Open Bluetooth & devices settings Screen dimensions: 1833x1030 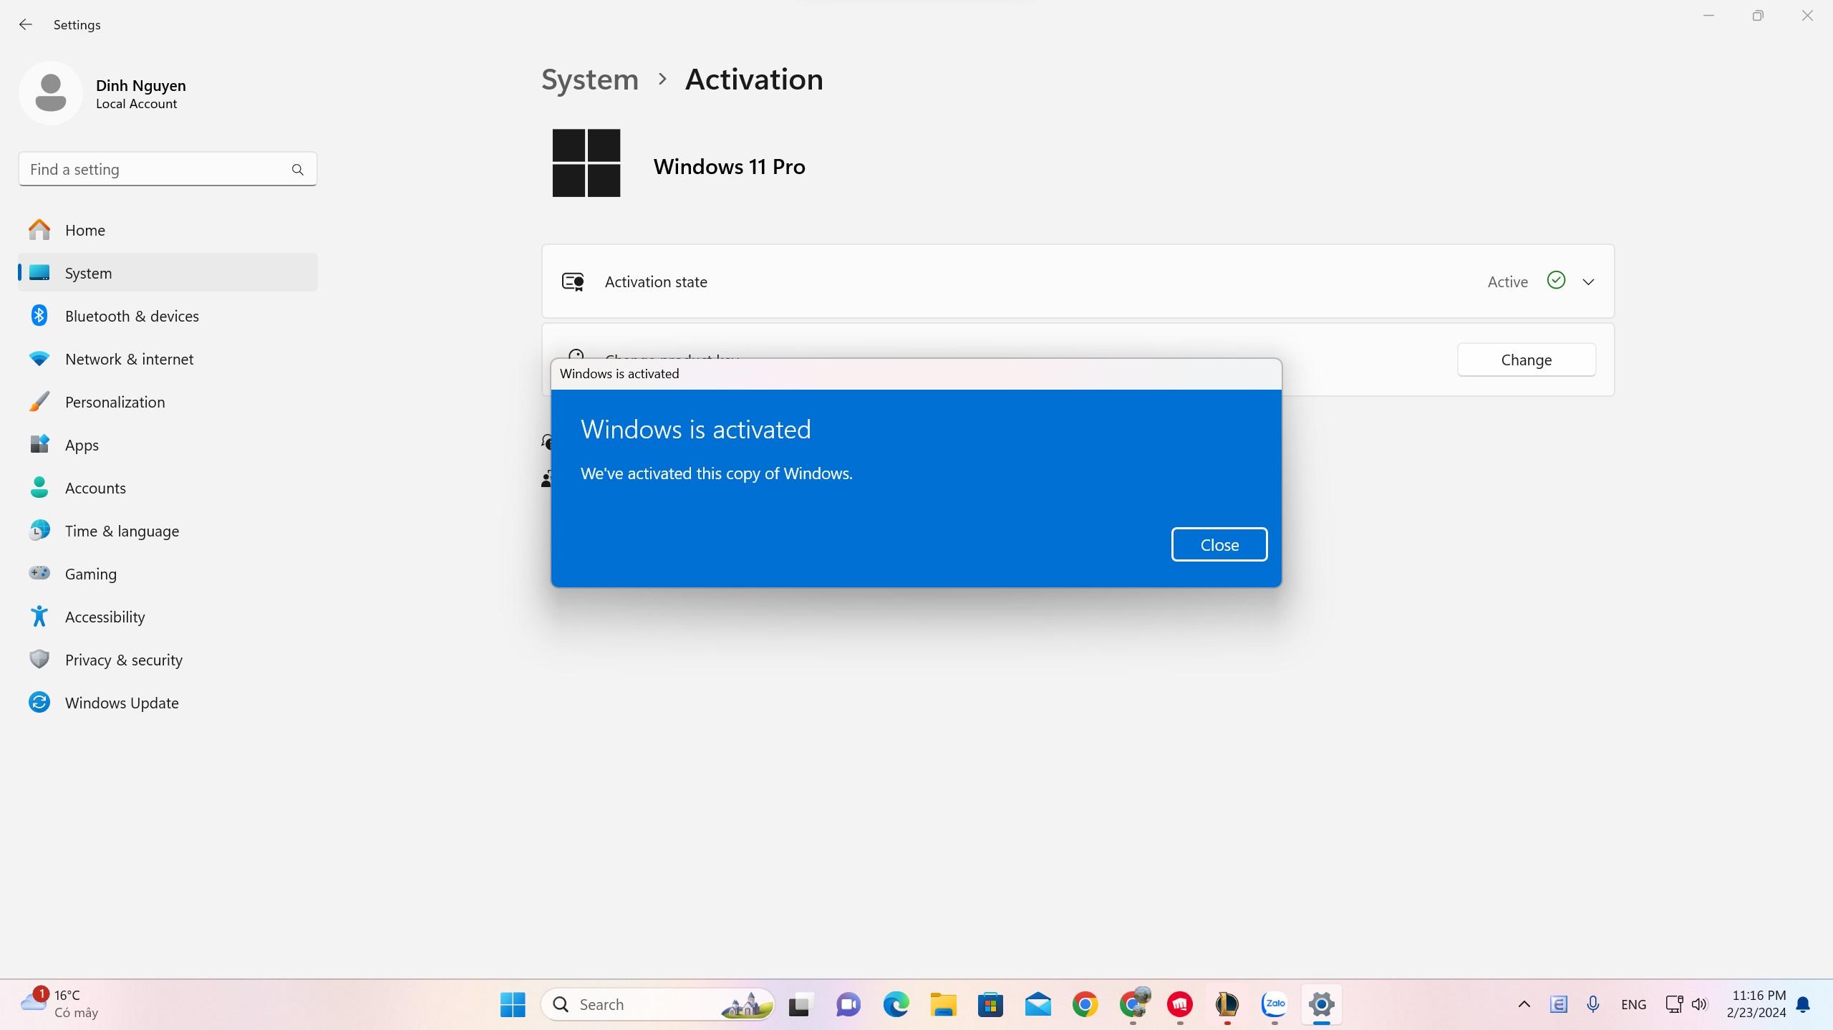click(168, 316)
